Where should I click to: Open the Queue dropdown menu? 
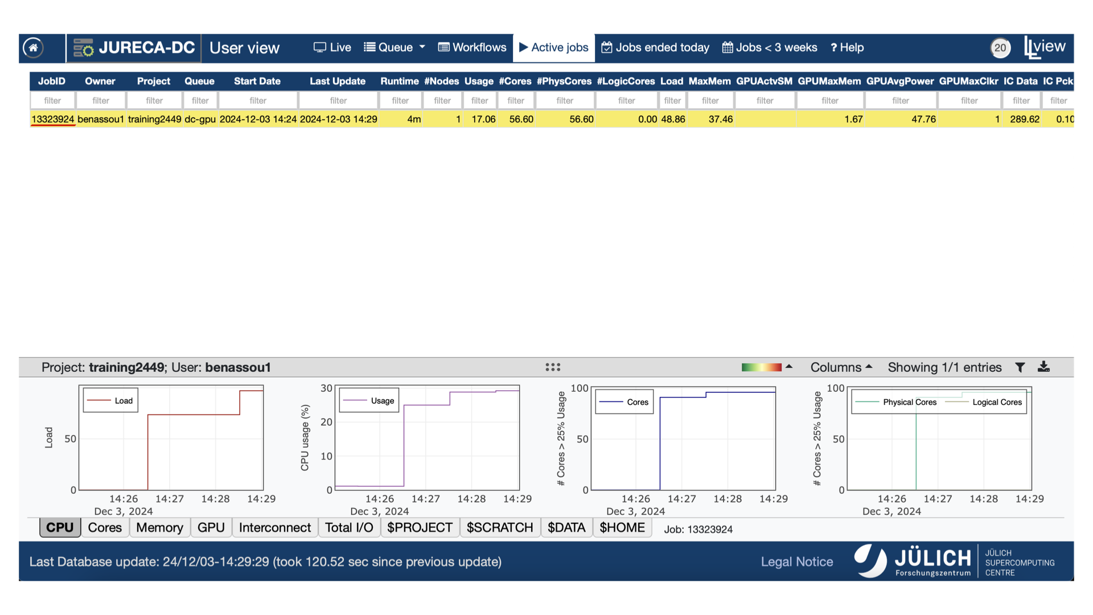(x=395, y=48)
